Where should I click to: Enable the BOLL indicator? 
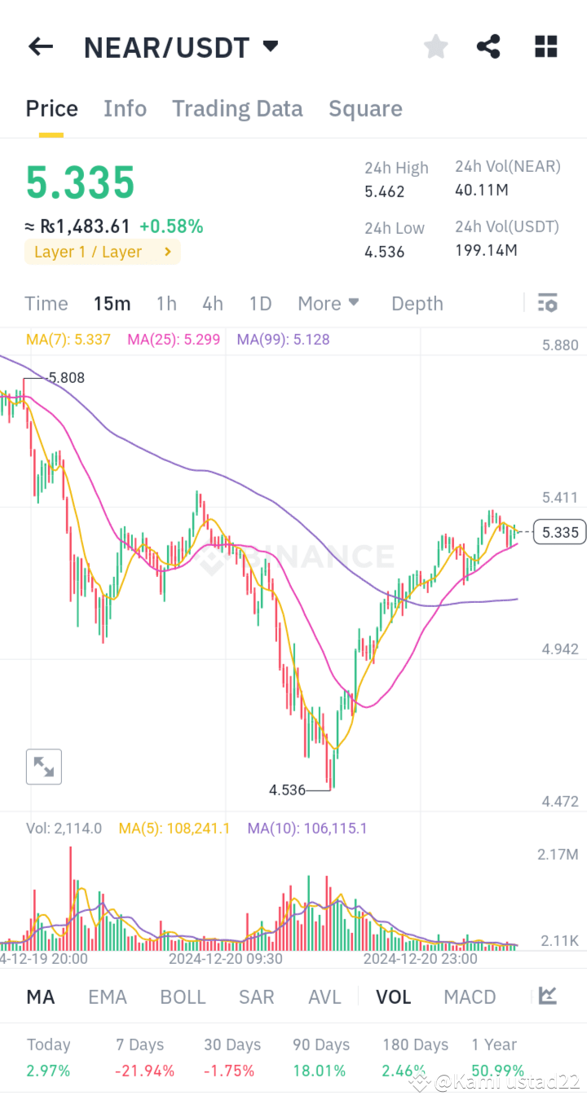(183, 997)
